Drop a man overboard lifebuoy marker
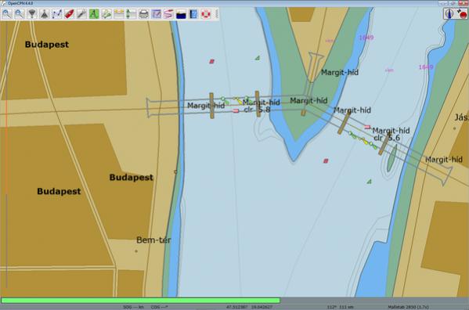This screenshot has height=310, width=469. (x=206, y=14)
